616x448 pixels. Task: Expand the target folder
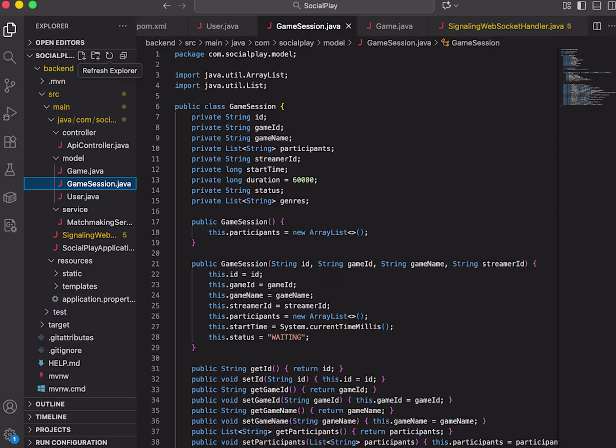(x=42, y=325)
